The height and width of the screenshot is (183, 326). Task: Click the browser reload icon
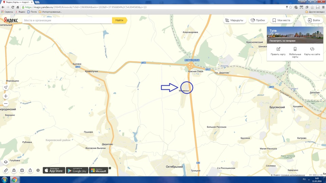[x=13, y=7]
